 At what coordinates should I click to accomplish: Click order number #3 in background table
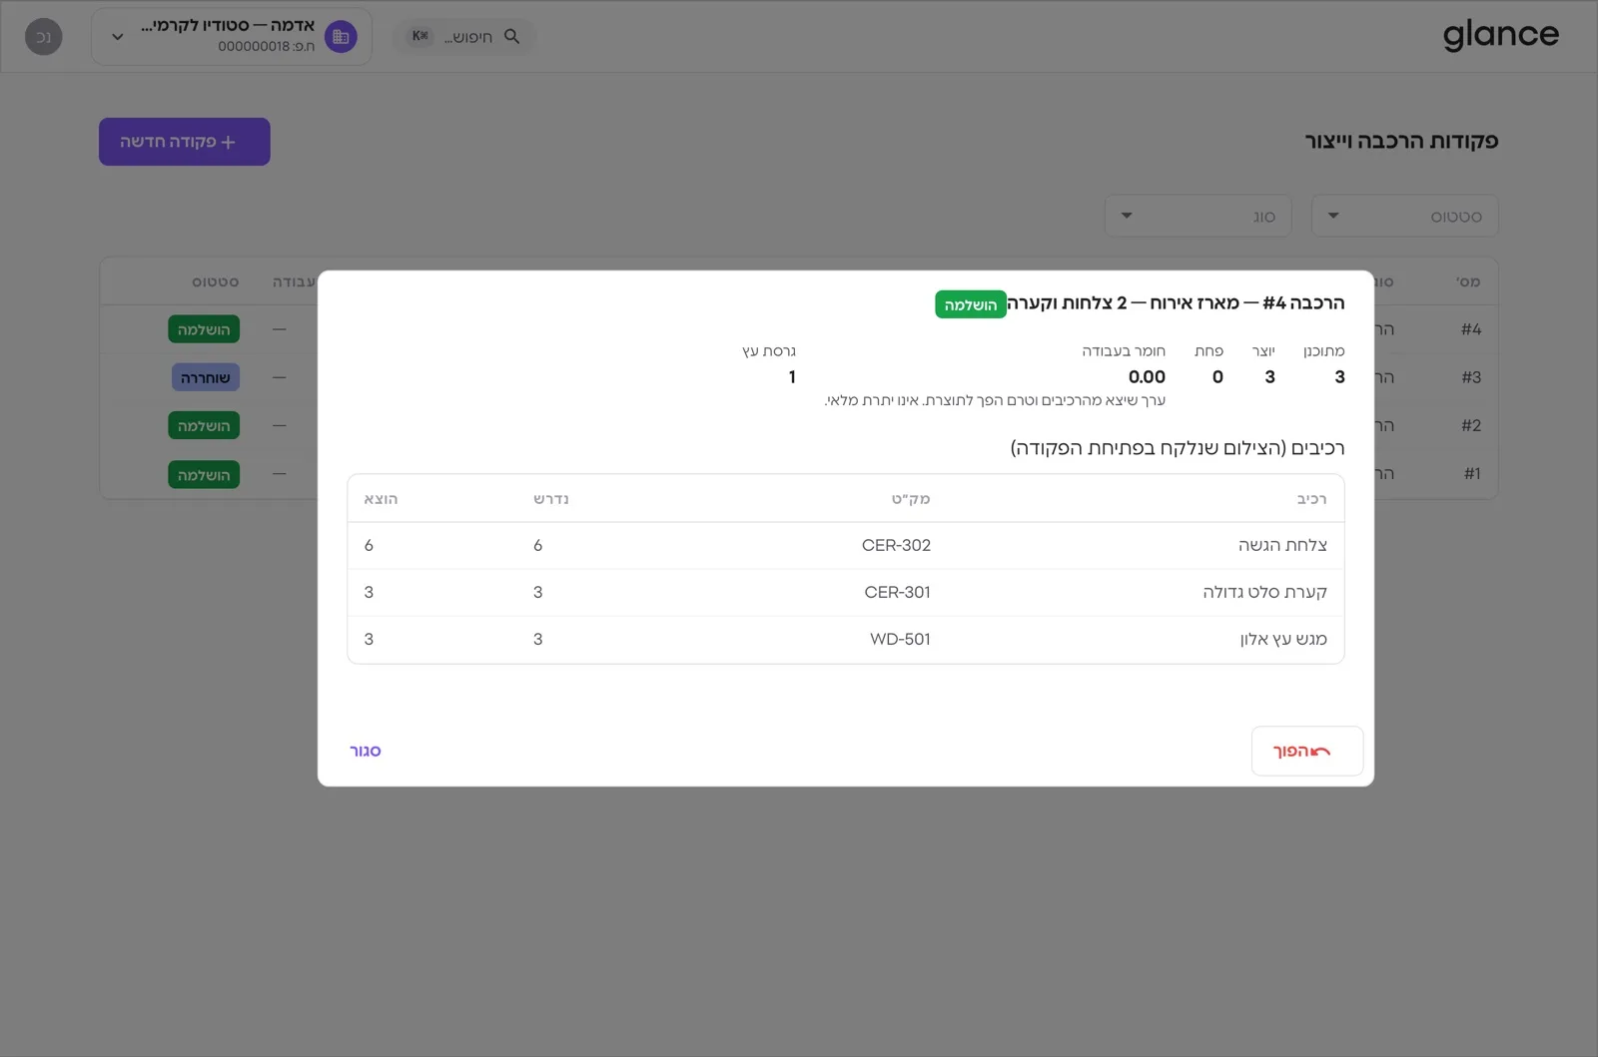pyautogui.click(x=1471, y=377)
